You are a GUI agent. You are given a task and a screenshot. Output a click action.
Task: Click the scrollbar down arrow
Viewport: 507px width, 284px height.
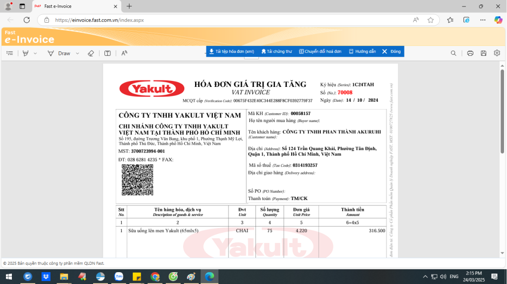pyautogui.click(x=502, y=253)
